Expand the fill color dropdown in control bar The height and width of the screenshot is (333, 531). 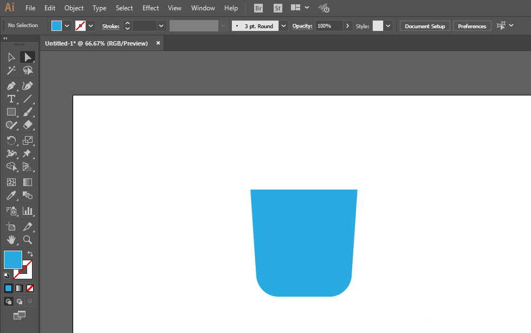pos(67,25)
